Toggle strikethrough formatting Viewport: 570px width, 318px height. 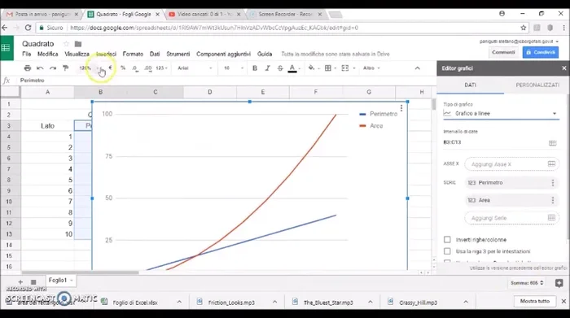pos(280,68)
